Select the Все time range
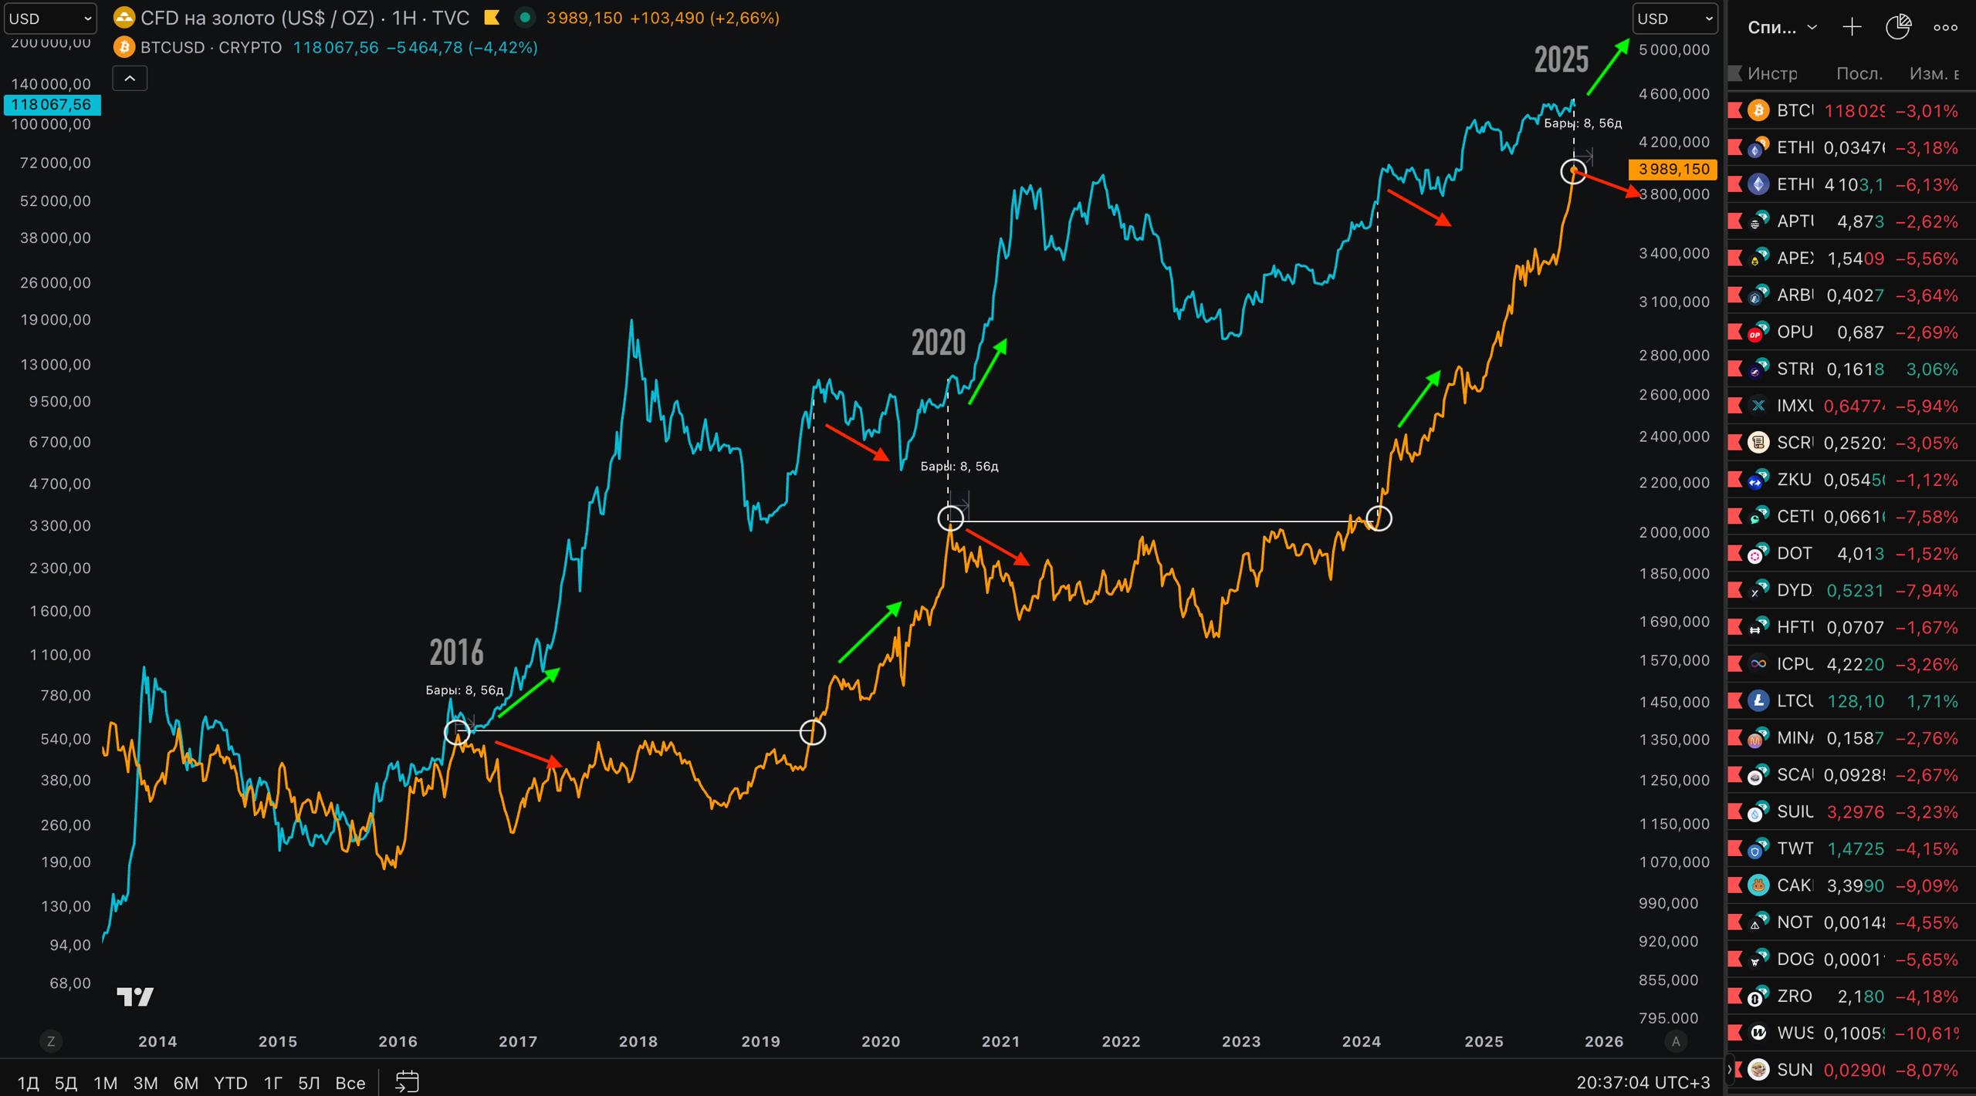Viewport: 1976px width, 1096px height. click(350, 1083)
